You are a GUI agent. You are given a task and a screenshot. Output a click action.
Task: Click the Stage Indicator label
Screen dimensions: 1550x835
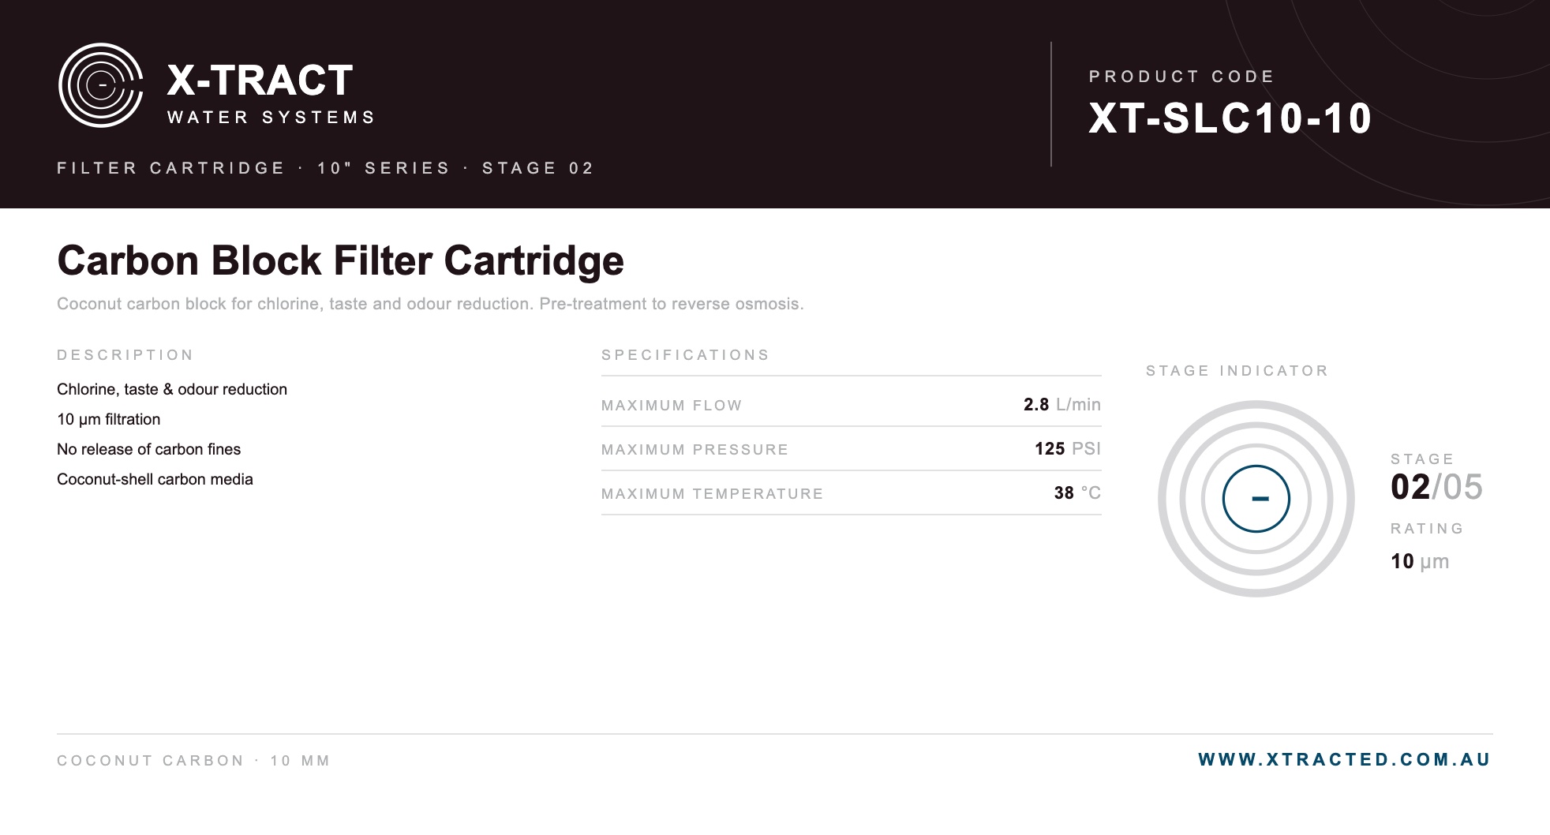pyautogui.click(x=1237, y=371)
